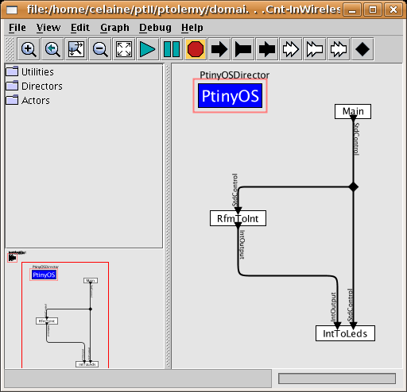Click the black input/output port icon
407x392 pixels.
click(x=267, y=49)
